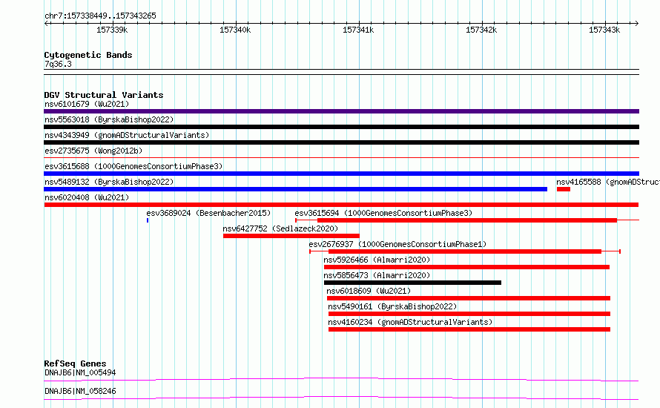This screenshot has width=660, height=408.
Task: Open nsv5926466 (Almarri2020) label
Action: pos(377,260)
